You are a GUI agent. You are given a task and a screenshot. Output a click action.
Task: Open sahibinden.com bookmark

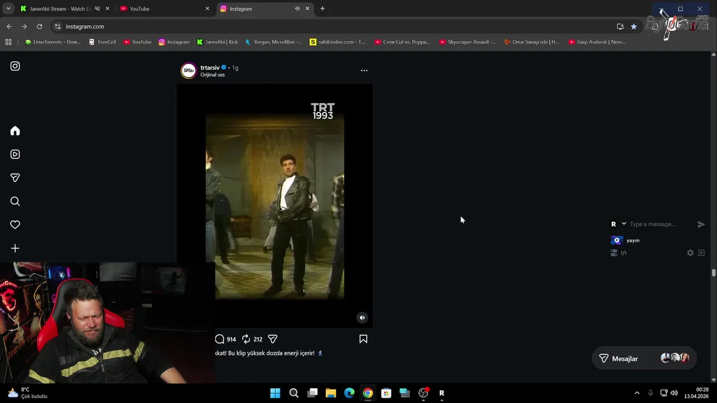337,42
